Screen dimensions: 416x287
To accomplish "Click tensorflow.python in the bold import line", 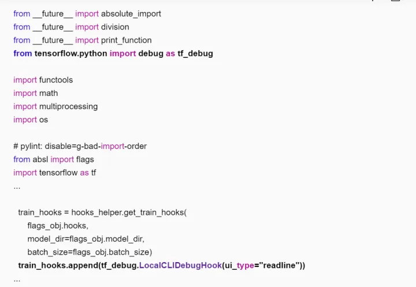I will click(x=70, y=53).
